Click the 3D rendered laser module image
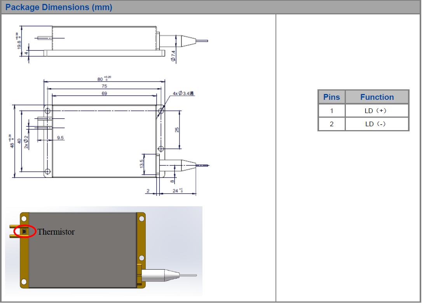The height and width of the screenshot is (303, 422). tap(104, 251)
